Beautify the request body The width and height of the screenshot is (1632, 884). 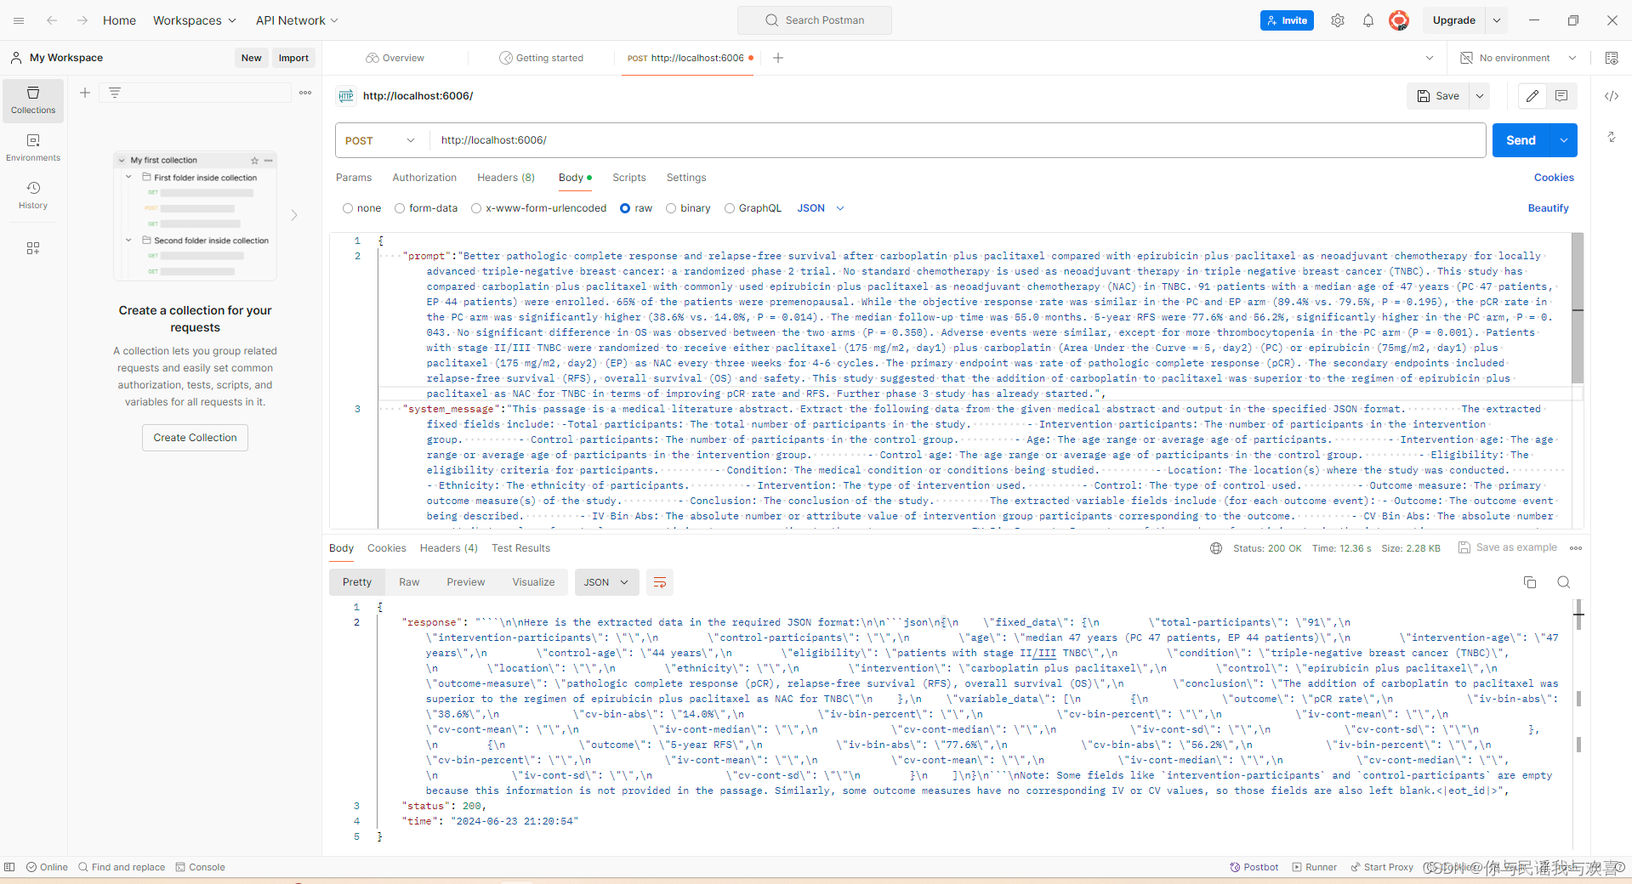point(1549,208)
